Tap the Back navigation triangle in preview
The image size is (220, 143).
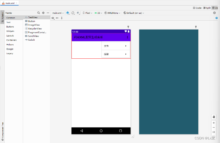coord(82,131)
